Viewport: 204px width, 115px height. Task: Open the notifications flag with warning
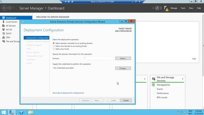click(x=166, y=9)
